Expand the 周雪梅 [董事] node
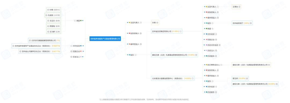This screenshot has width=290, height=103. [48, 26]
